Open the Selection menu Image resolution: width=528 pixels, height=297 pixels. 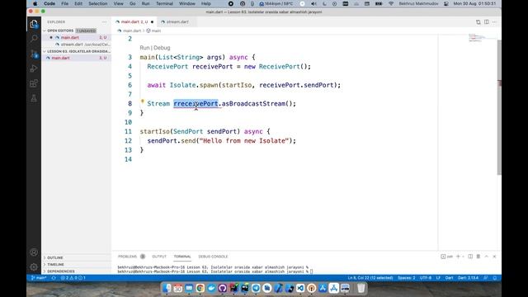tap(97, 3)
